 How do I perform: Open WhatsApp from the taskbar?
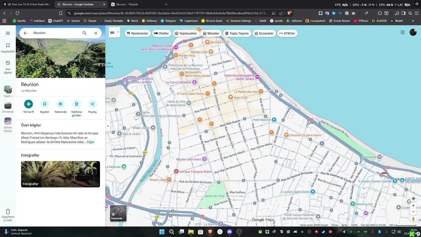pyautogui.click(x=220, y=232)
